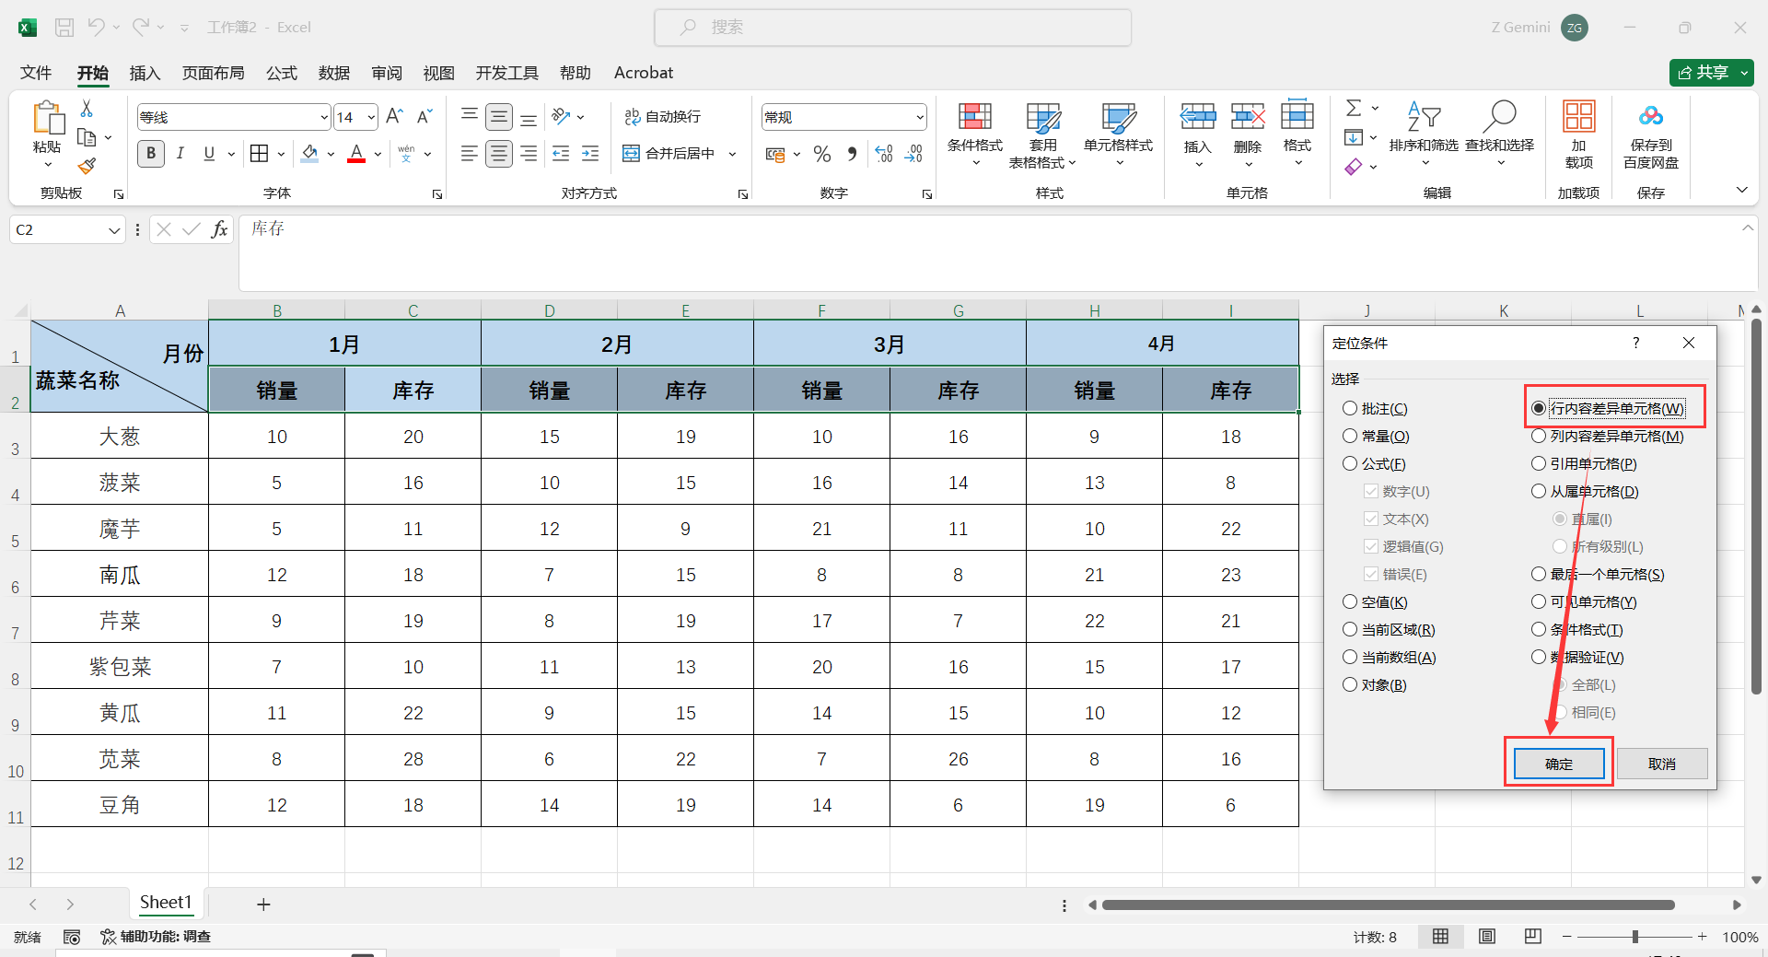Click the Wrap Text (自动换行) button

(662, 117)
